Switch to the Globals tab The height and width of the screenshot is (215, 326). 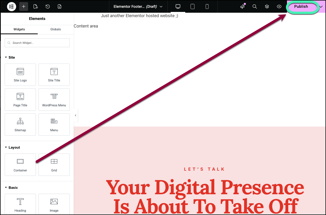[55, 29]
